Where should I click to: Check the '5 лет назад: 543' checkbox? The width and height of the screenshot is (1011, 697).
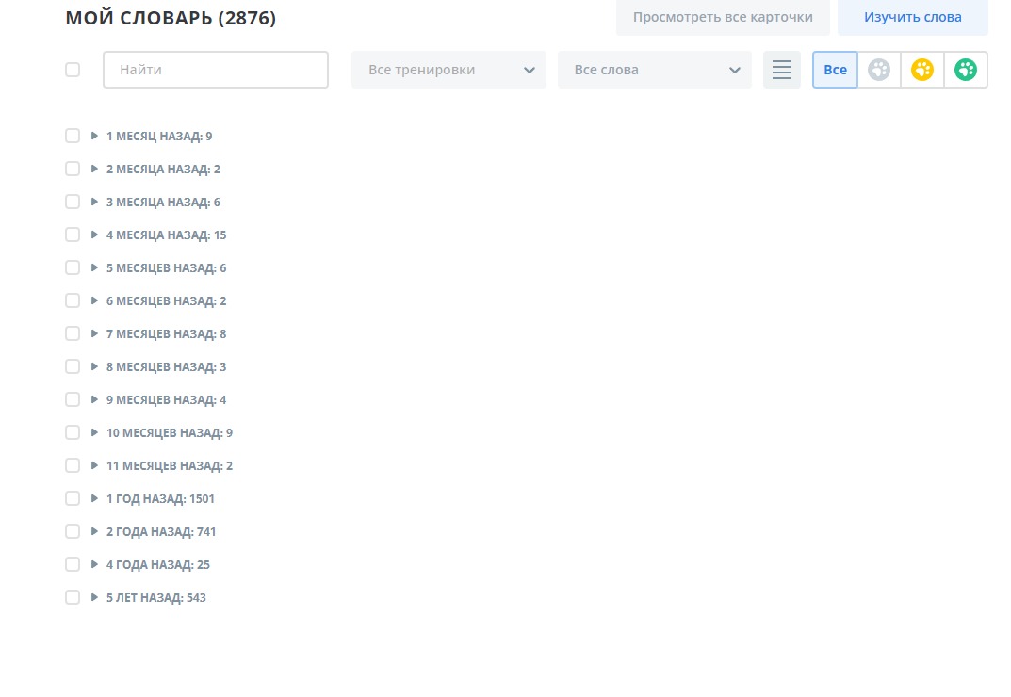tap(73, 597)
